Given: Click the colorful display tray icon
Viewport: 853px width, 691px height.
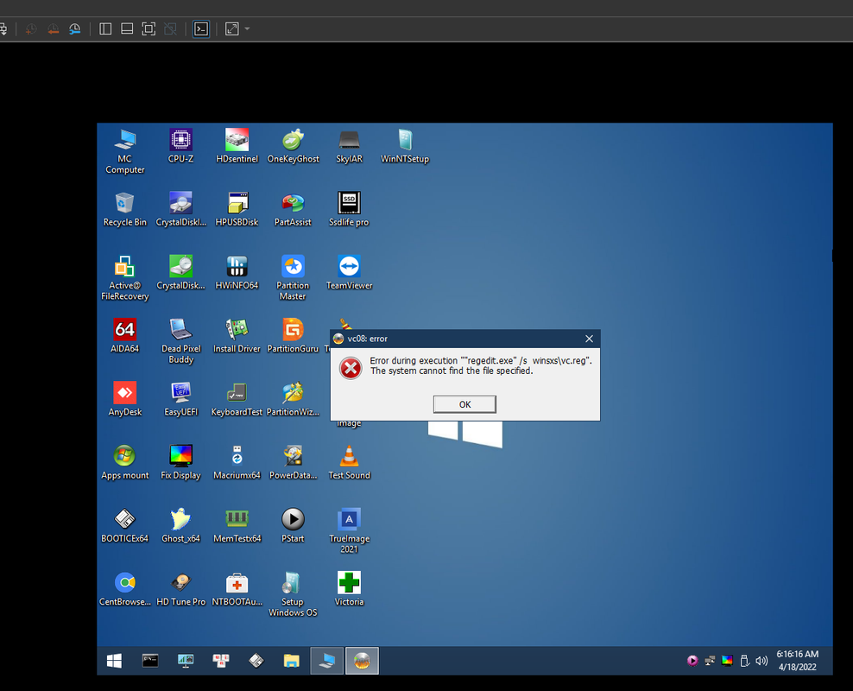Looking at the screenshot, I should pos(727,661).
